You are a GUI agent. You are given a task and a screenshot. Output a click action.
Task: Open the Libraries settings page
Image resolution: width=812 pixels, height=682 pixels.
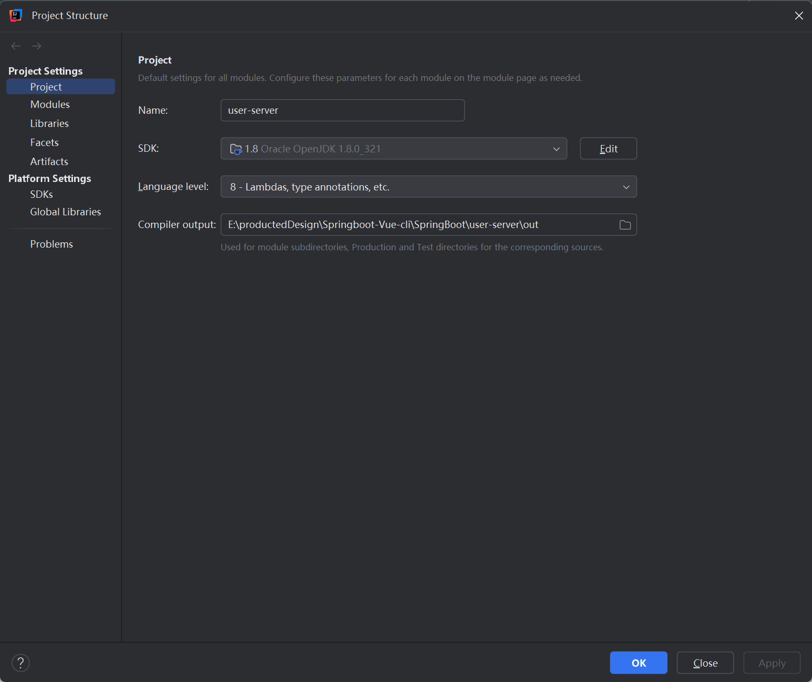pyautogui.click(x=49, y=123)
